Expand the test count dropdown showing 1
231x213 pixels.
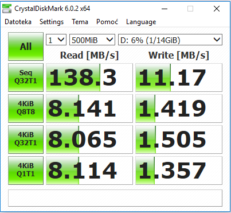point(56,40)
